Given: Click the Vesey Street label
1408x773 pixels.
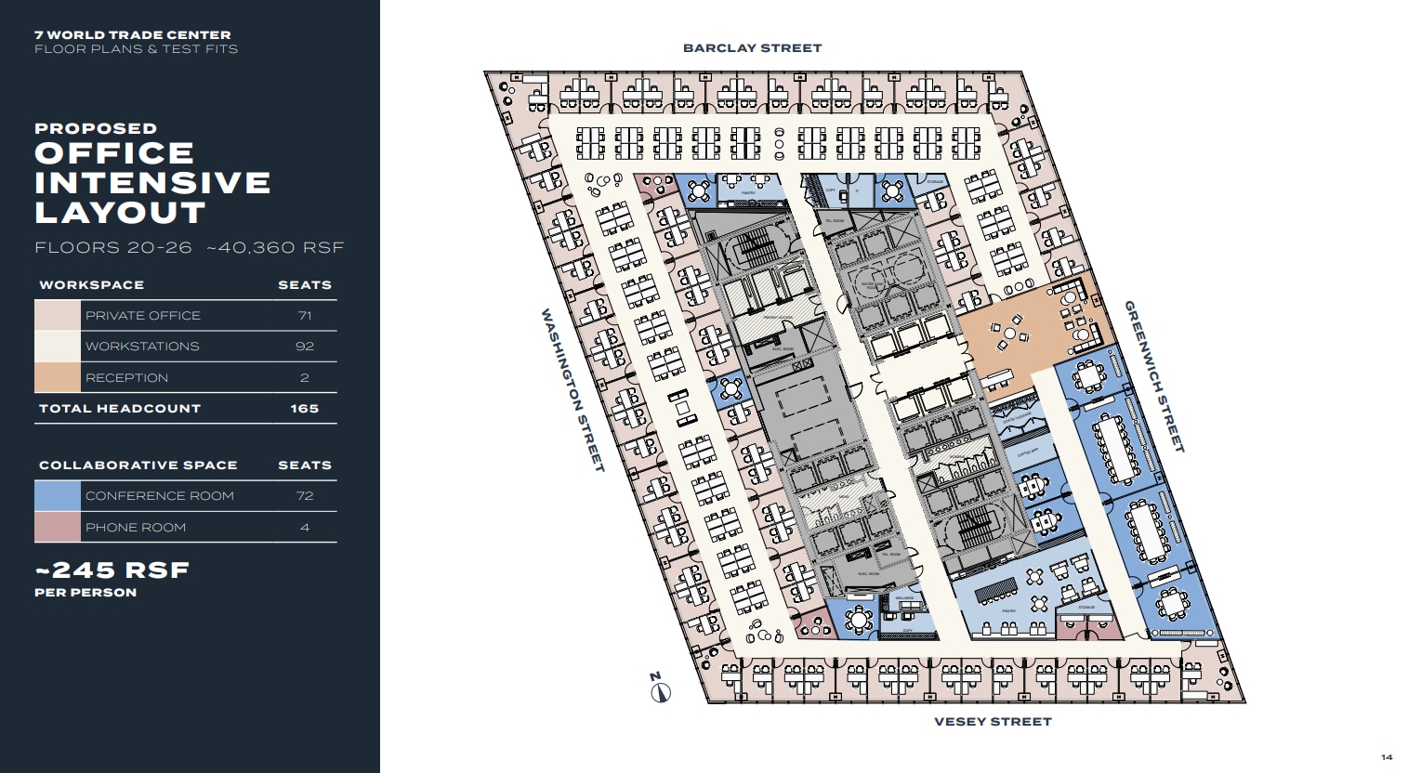Looking at the screenshot, I should [993, 722].
